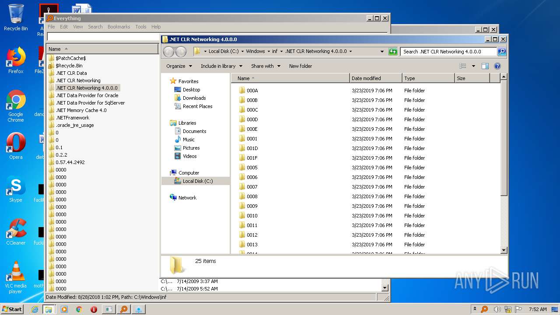Open the View menu in Everything
This screenshot has width=560, height=315.
(x=78, y=27)
